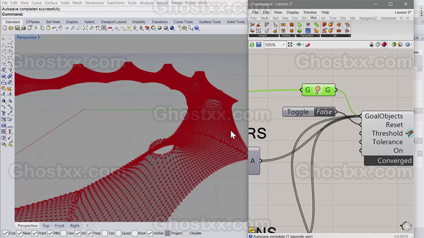
Task: Click the Open file folder icon in Rhino
Action: click(x=11, y=28)
